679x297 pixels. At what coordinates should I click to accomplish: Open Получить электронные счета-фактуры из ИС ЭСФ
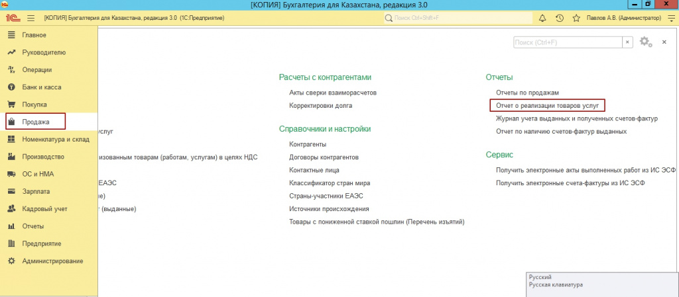coord(570,183)
